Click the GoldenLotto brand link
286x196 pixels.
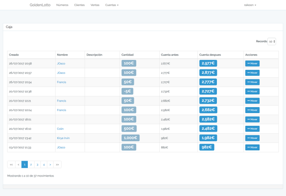click(40, 5)
